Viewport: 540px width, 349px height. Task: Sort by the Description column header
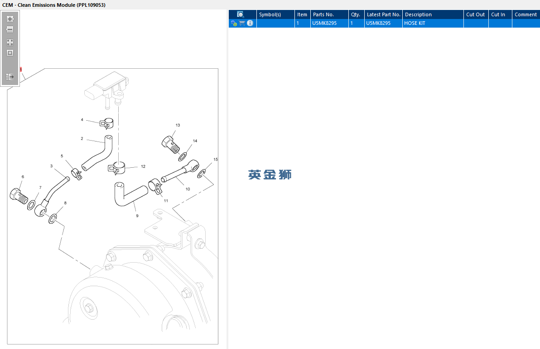(x=433, y=14)
